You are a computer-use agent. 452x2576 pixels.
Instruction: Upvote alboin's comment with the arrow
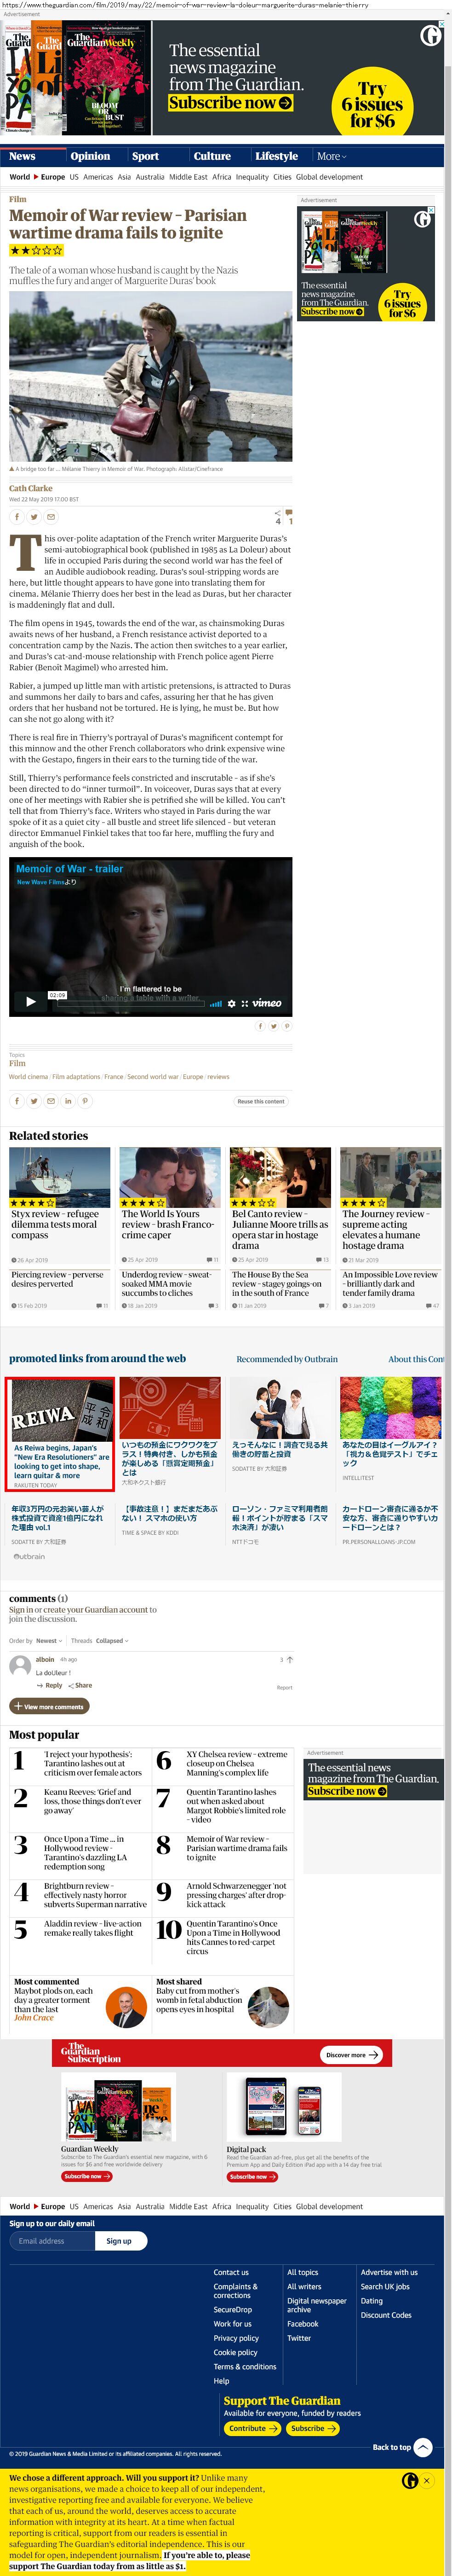pos(289,1660)
